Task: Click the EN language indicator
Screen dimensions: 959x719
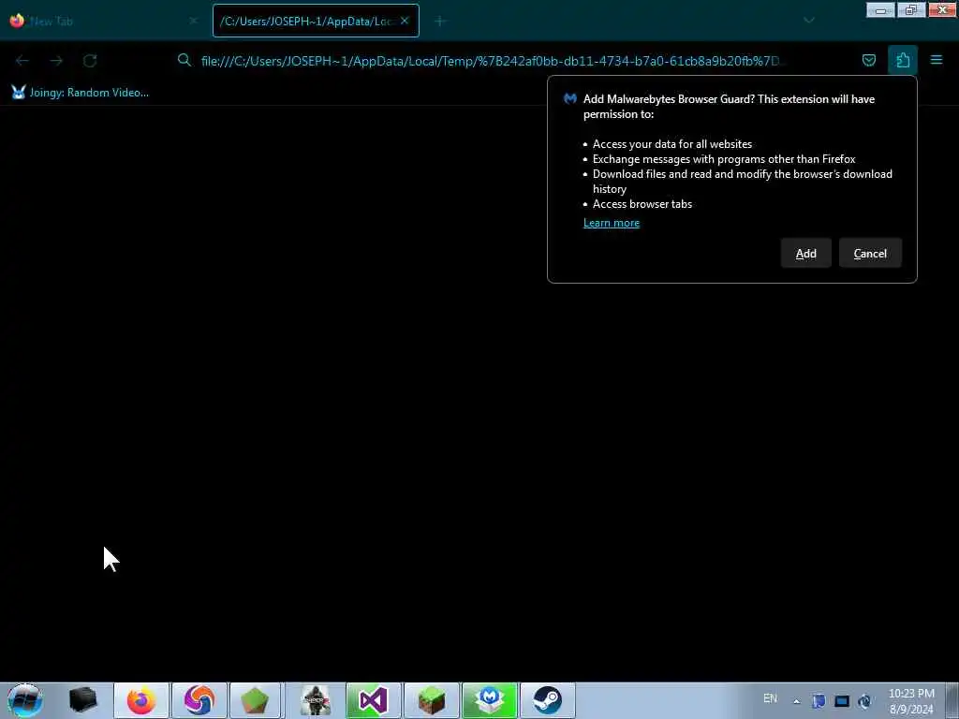Action: click(770, 698)
